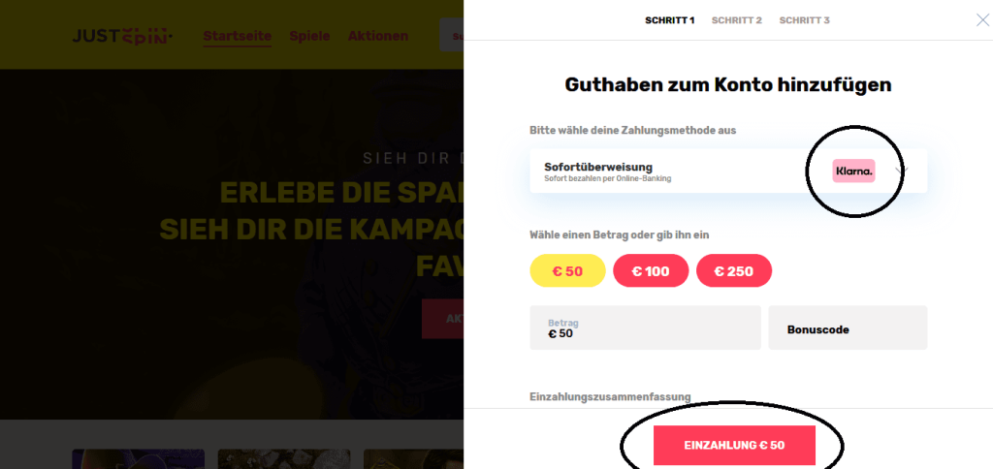993x469 pixels.
Task: Select the € 100 amount button
Action: [651, 271]
